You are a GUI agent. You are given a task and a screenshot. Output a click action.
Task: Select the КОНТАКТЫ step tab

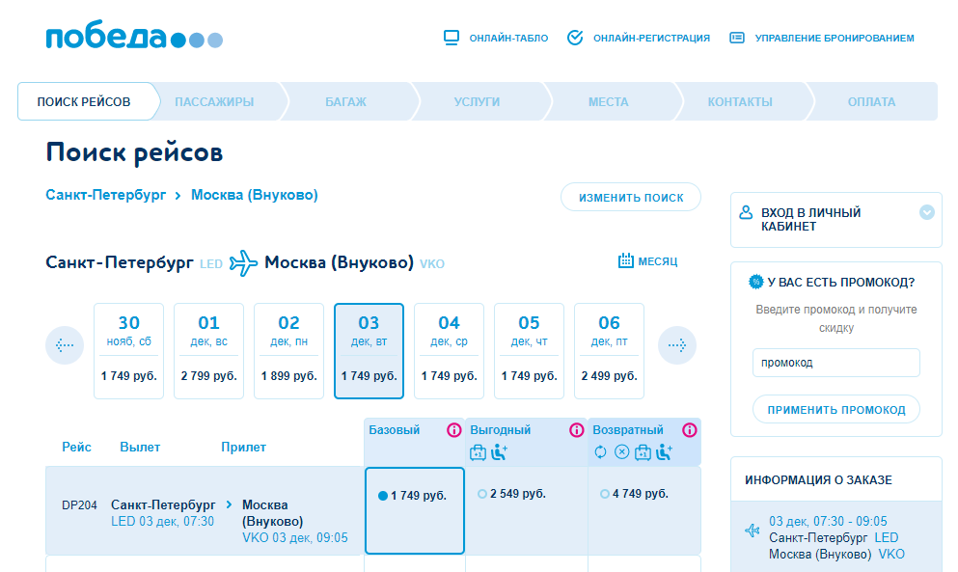pyautogui.click(x=740, y=101)
